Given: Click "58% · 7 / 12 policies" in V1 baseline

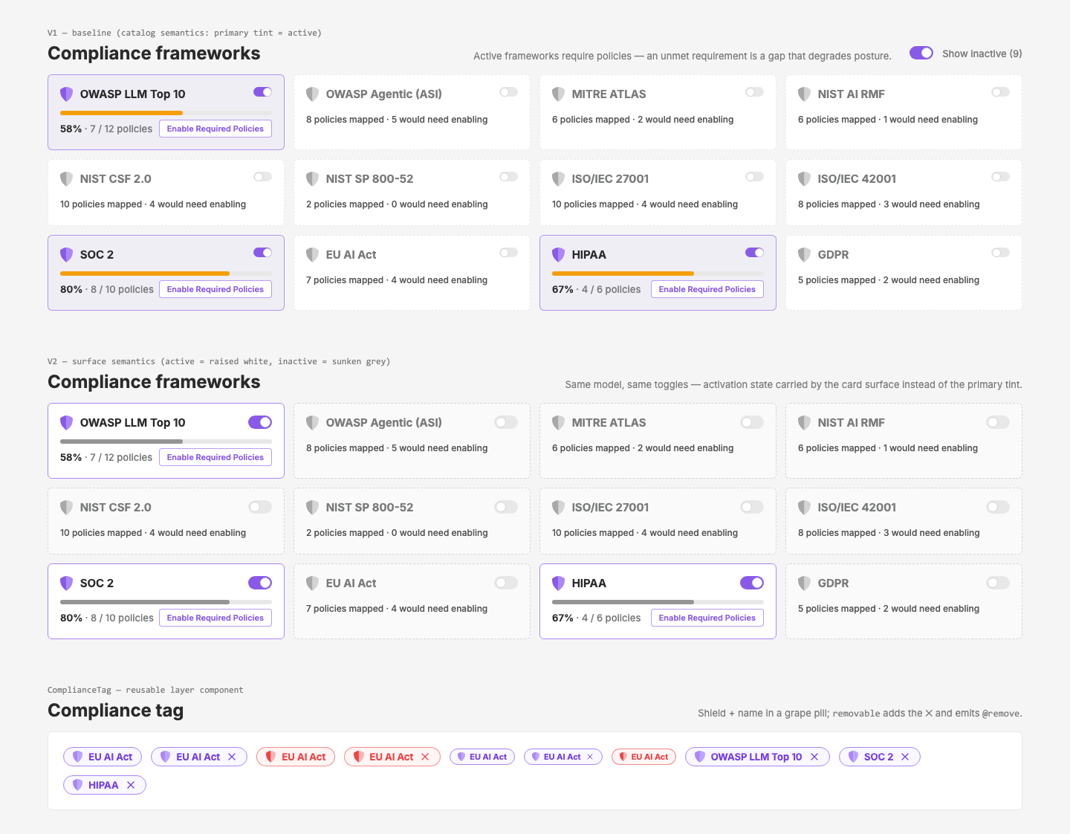Looking at the screenshot, I should click(106, 129).
